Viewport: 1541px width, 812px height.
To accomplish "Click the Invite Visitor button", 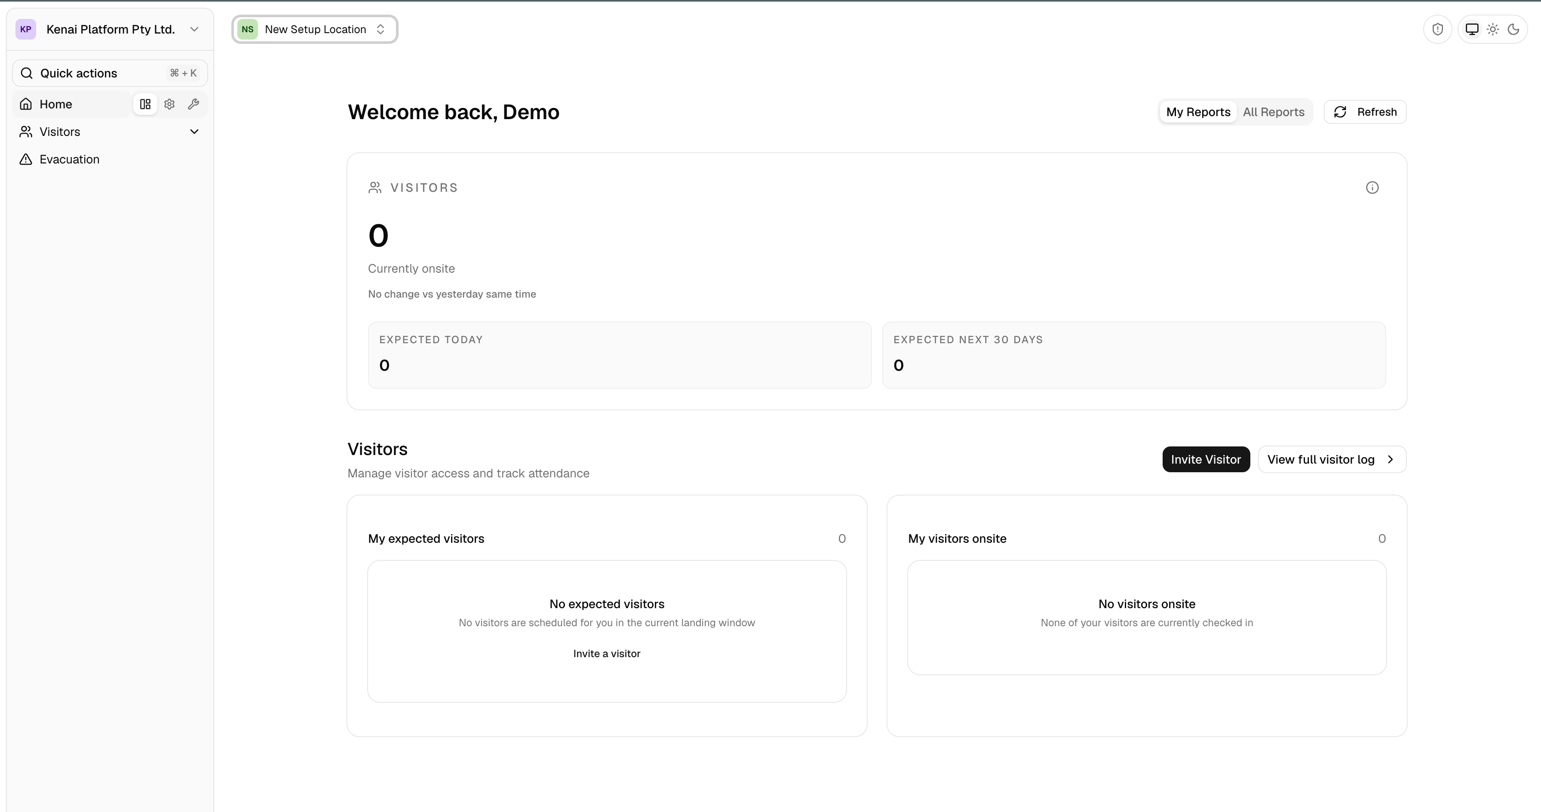I will (x=1206, y=460).
